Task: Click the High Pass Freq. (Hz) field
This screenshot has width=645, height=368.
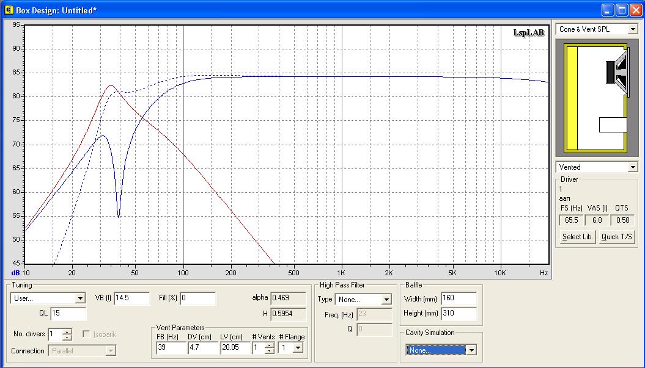Action: click(374, 315)
